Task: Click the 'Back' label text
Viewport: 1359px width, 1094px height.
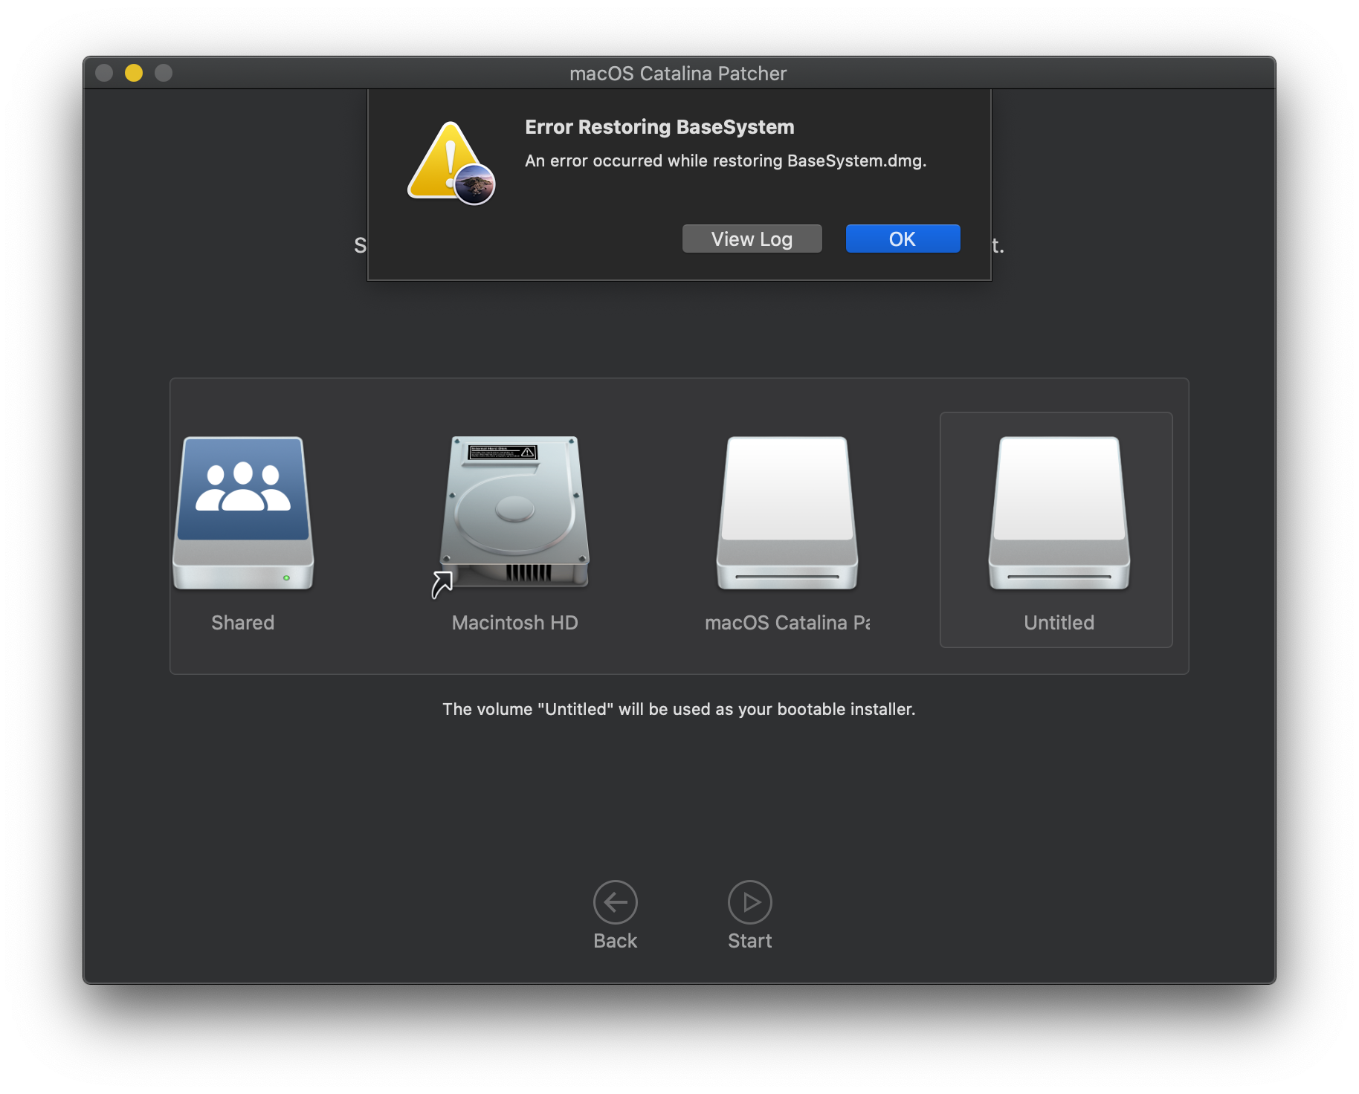Action: tap(615, 940)
